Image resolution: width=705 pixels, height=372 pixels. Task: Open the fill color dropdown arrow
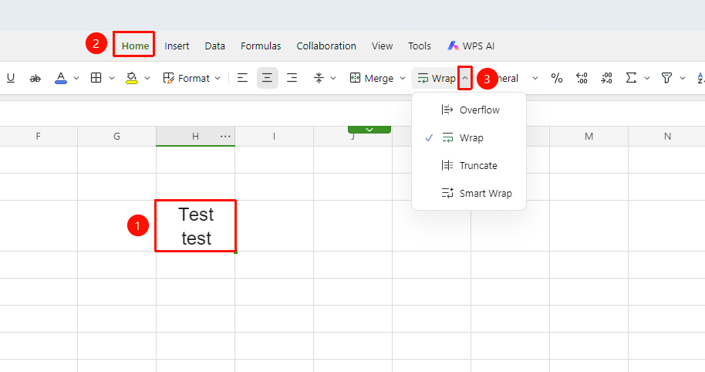(x=147, y=78)
